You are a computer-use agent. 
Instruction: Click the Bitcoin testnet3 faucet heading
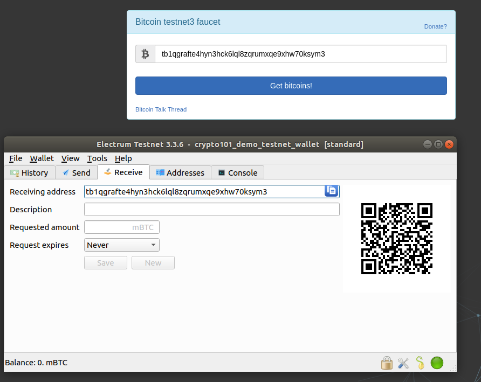(177, 22)
